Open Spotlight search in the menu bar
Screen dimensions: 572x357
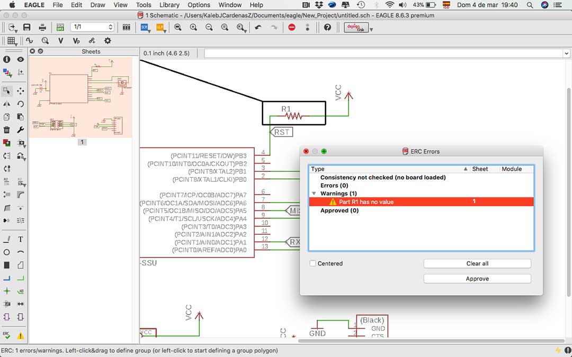pyautogui.click(x=530, y=5)
